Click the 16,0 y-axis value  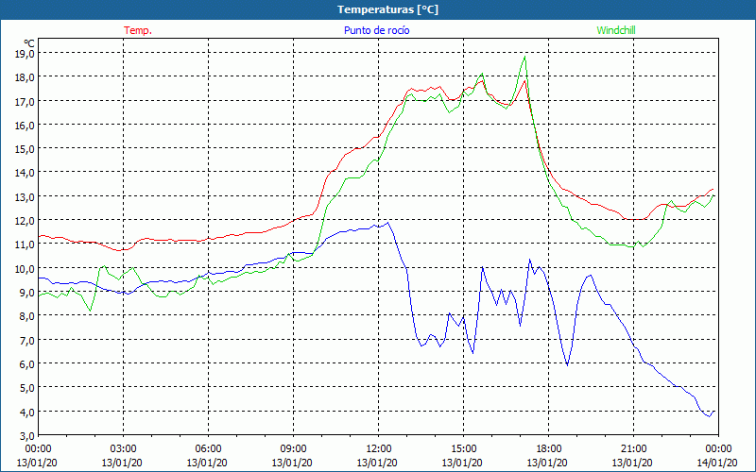coord(26,125)
